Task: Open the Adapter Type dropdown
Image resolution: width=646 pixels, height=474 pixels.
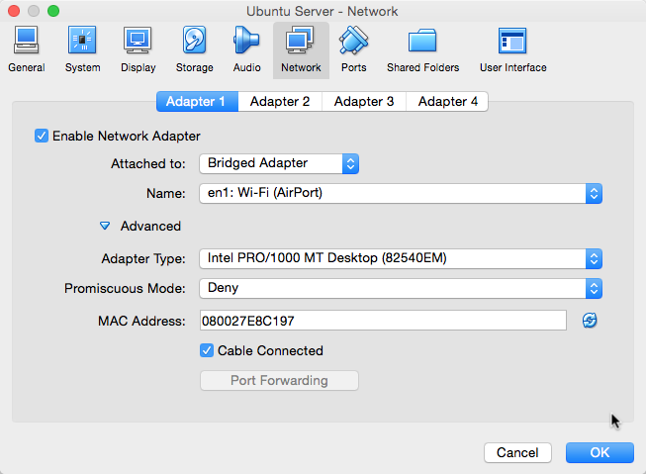Action: (x=401, y=258)
